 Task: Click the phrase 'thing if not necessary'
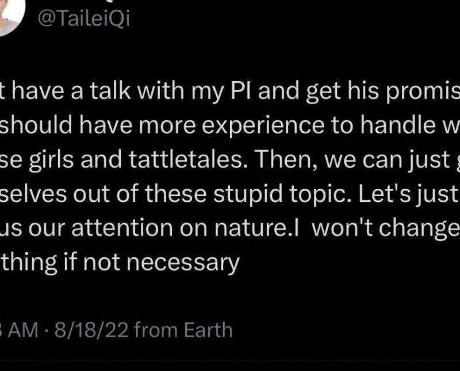[x=120, y=263]
